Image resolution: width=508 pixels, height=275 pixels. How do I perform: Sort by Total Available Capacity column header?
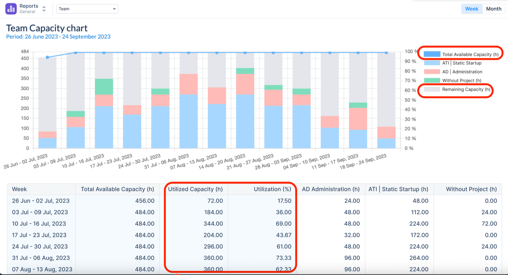pos(117,189)
